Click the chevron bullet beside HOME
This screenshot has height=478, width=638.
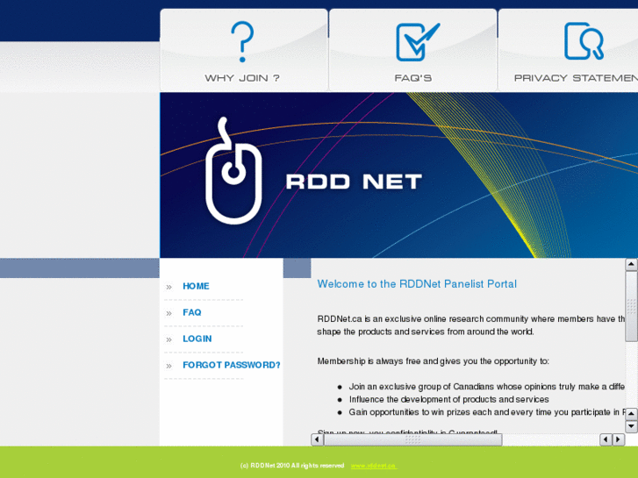click(168, 287)
